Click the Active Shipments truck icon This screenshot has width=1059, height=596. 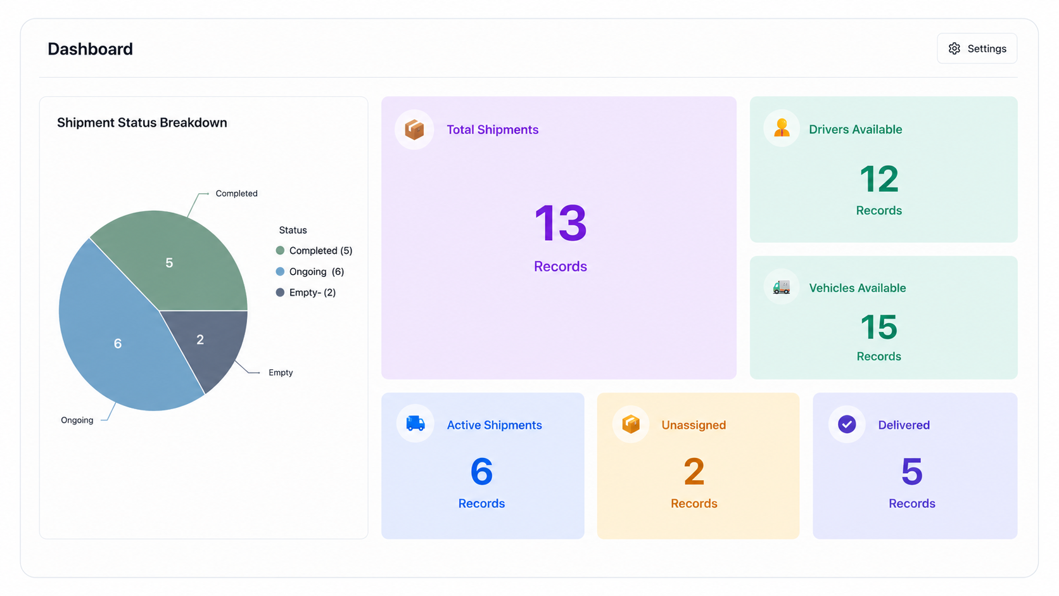click(x=415, y=424)
